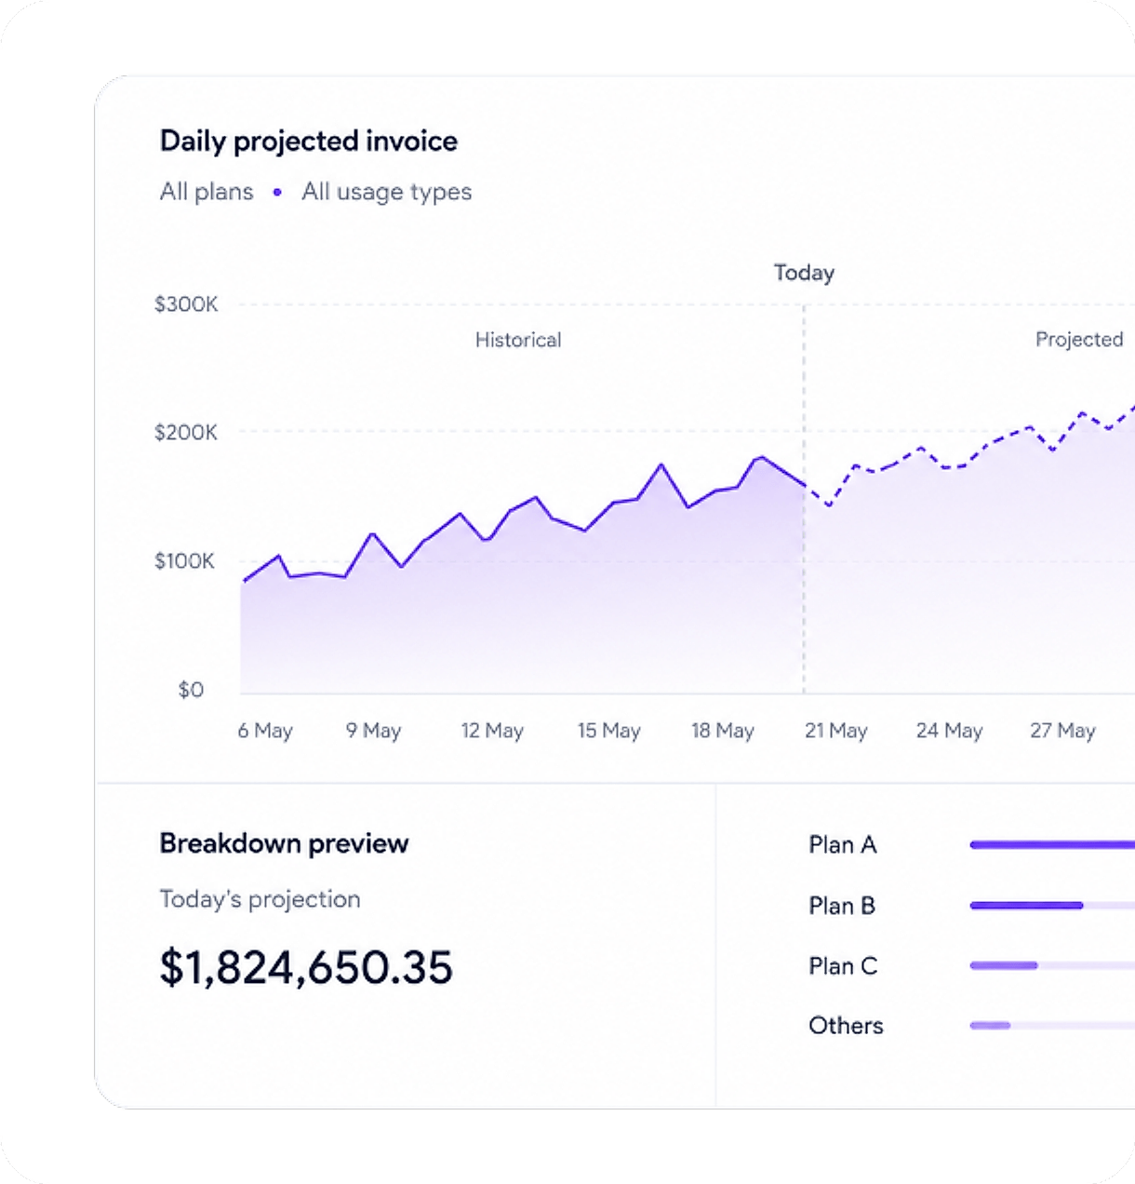The height and width of the screenshot is (1184, 1135).
Task: Click the 'Today' marker label
Action: tap(805, 273)
